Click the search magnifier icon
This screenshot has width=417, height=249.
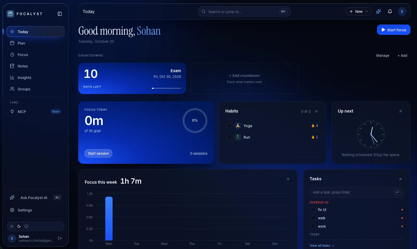[x=204, y=11]
